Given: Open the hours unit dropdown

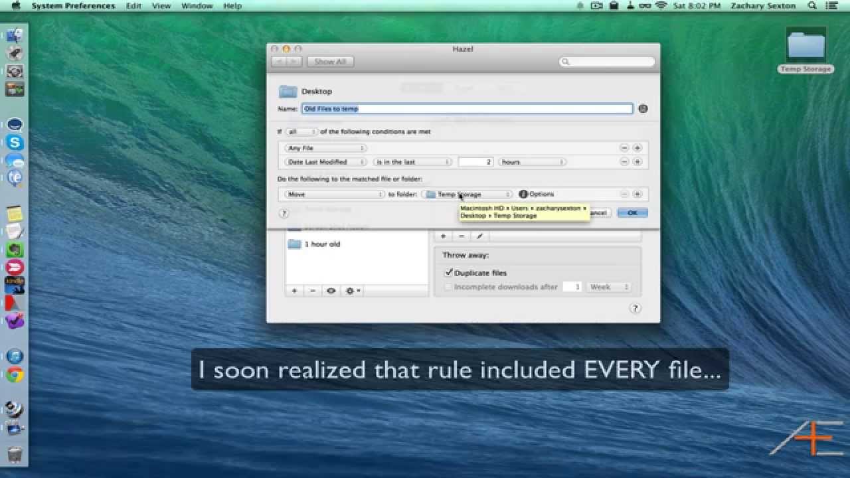Looking at the screenshot, I should click(x=533, y=162).
